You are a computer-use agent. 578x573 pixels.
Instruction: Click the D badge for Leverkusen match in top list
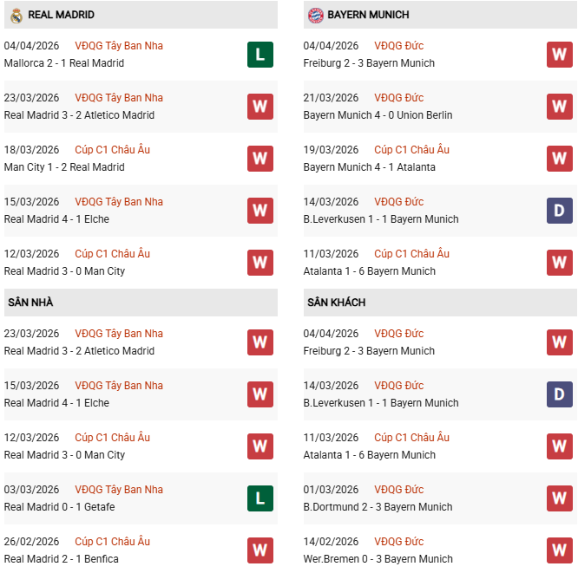[x=560, y=211]
